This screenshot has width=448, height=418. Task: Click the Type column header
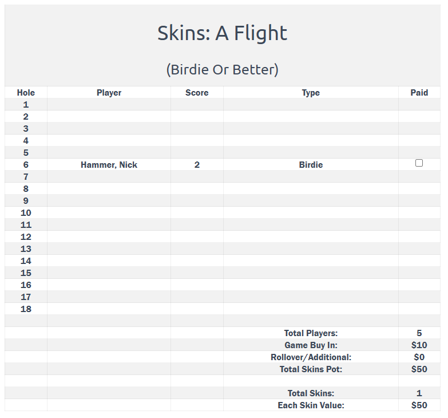pyautogui.click(x=311, y=93)
